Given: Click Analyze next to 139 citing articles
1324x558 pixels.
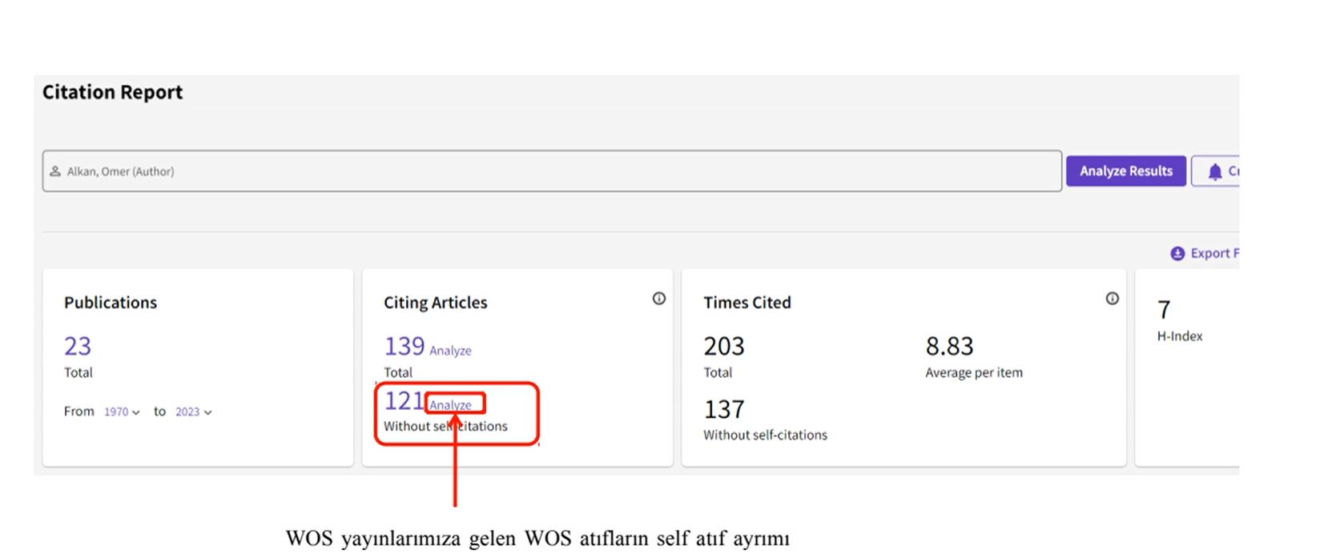Looking at the screenshot, I should [x=450, y=351].
